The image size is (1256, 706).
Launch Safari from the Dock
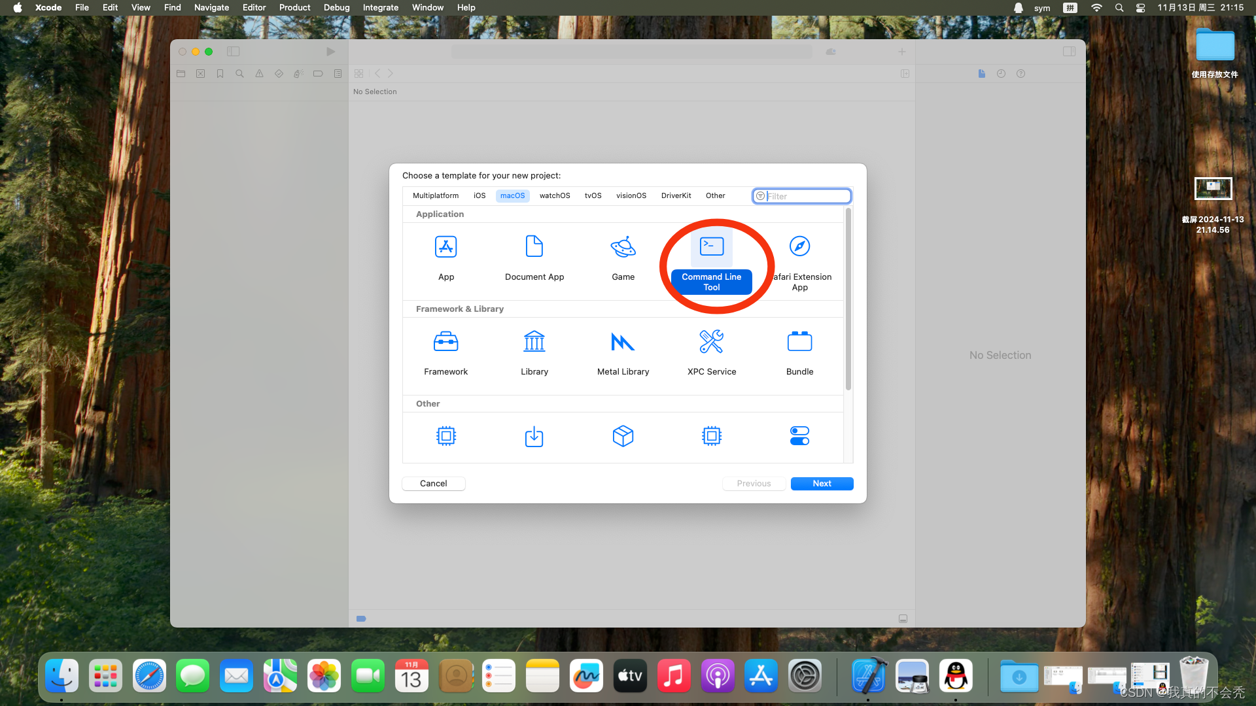[x=149, y=676]
